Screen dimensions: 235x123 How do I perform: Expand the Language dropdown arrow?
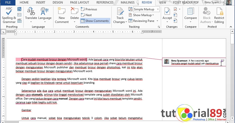[x=45, y=22]
